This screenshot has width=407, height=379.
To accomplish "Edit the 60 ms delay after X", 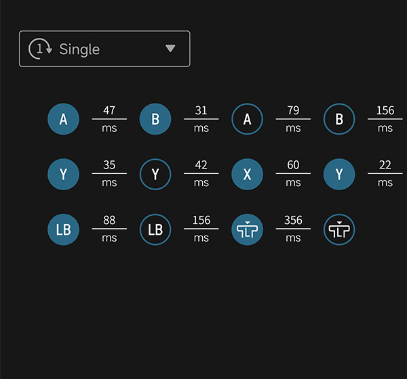I will click(293, 166).
